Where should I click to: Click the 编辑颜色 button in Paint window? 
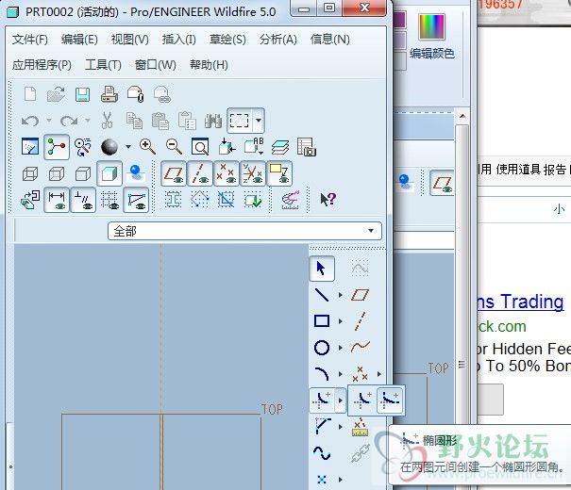tap(432, 37)
